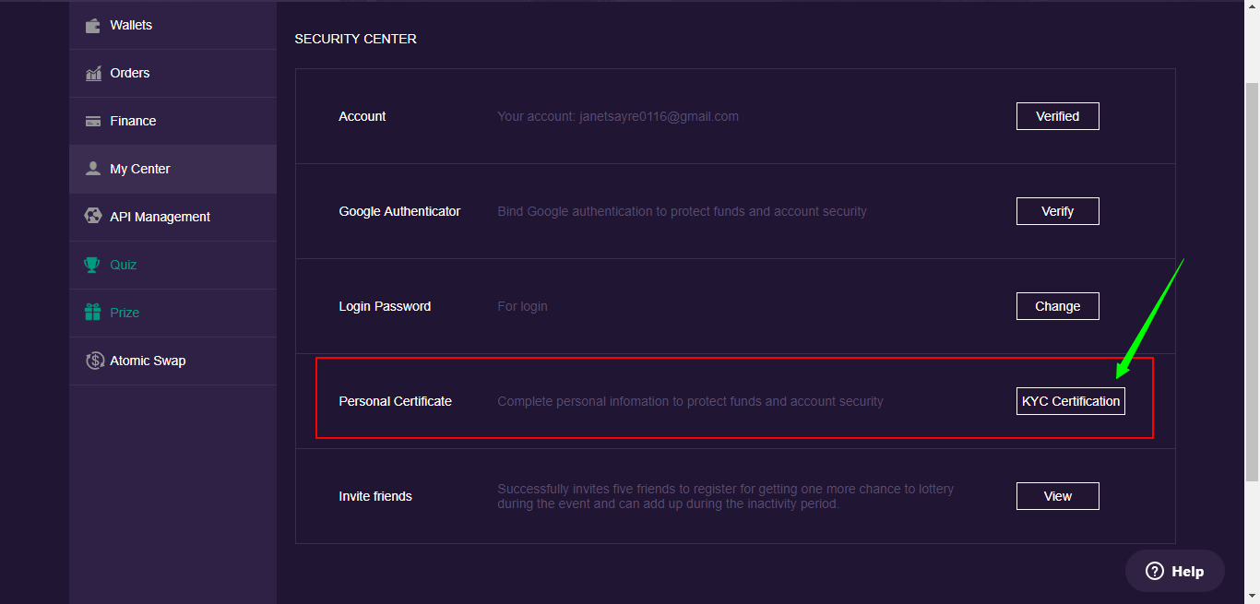Click the page vertical scrollbar
Viewport: 1260px width, 604px height.
(1252, 280)
